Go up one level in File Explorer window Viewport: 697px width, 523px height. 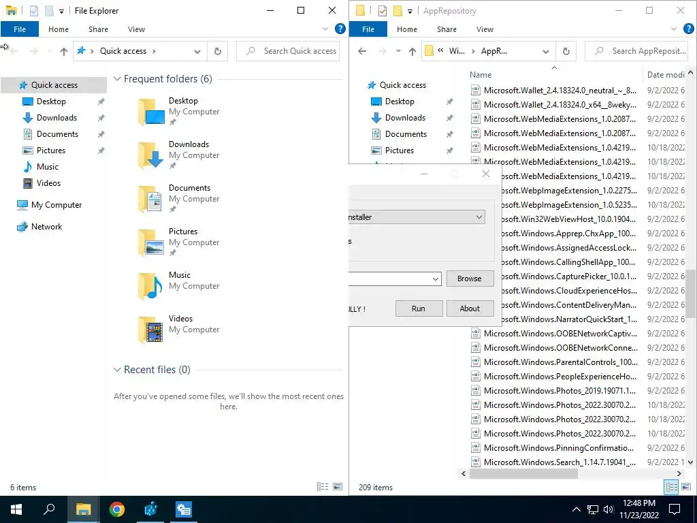pos(63,51)
